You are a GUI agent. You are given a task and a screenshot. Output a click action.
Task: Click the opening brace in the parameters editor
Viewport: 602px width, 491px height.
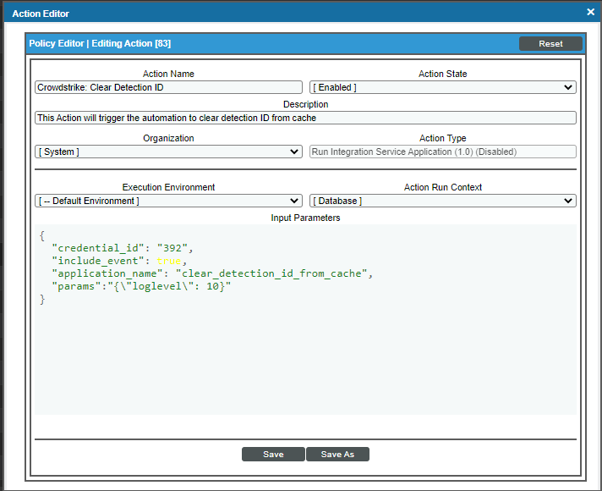pyautogui.click(x=42, y=235)
